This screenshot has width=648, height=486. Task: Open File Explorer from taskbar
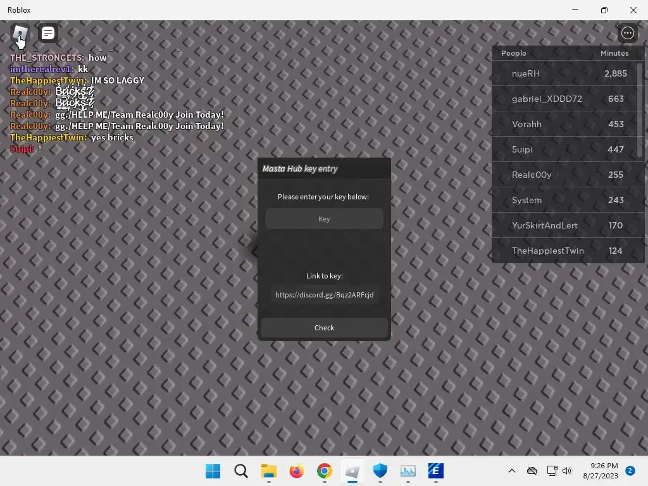tap(268, 471)
